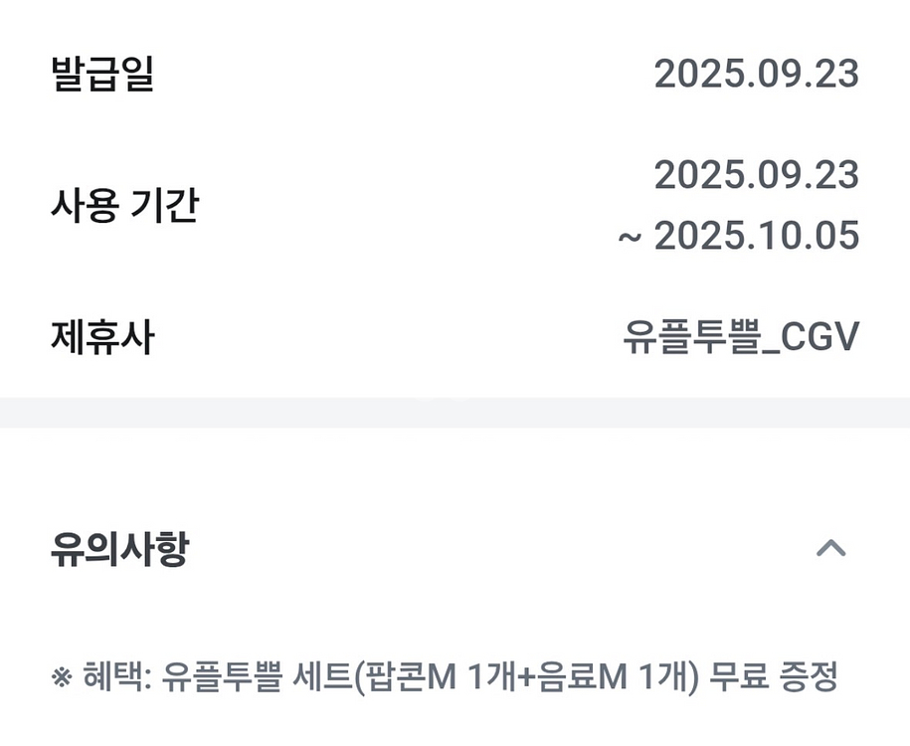Select the 사용 기간 start date 2025.09.23
This screenshot has height=746, width=910.
[756, 175]
